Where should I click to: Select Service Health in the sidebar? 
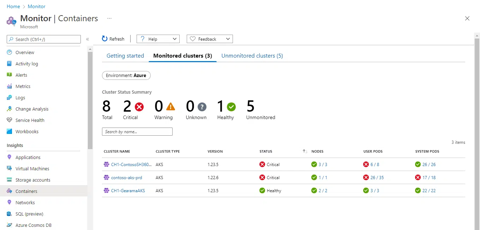coord(30,120)
